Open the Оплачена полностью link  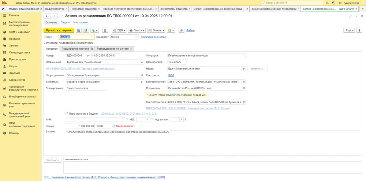154,37
